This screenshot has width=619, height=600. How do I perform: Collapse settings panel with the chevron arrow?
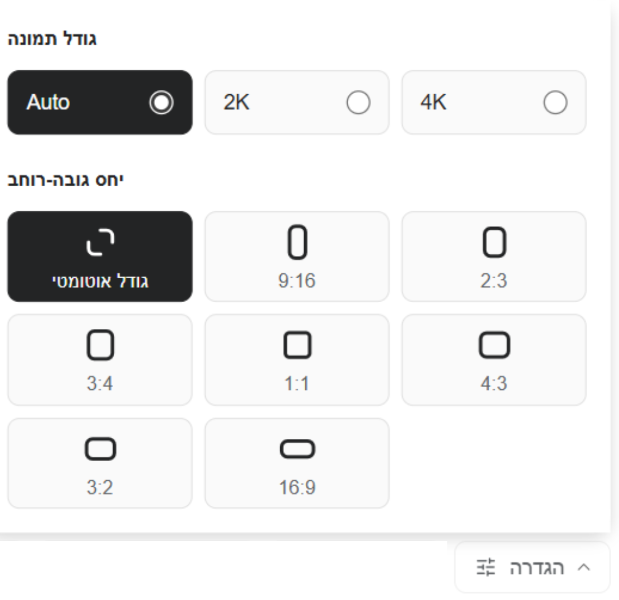(584, 568)
